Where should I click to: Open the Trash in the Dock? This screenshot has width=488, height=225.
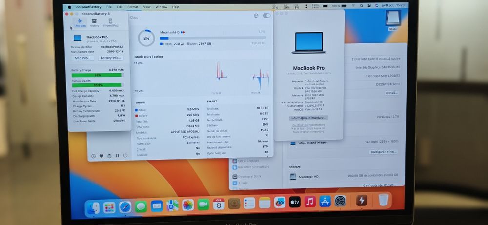click(384, 200)
